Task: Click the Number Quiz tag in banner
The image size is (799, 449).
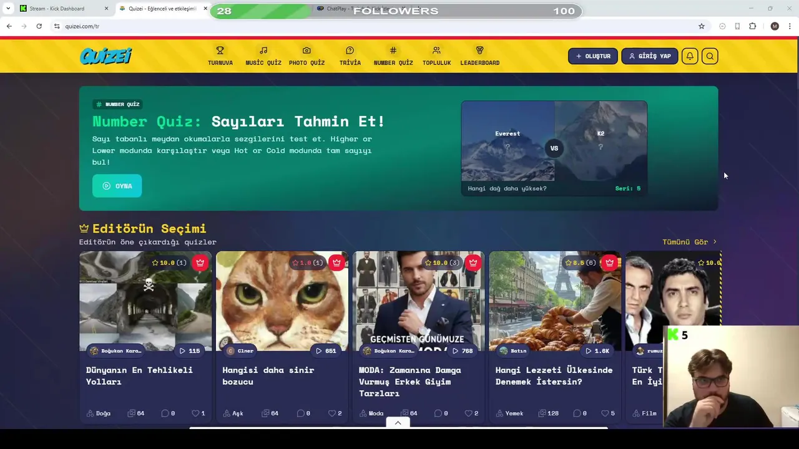Action: coord(118,104)
